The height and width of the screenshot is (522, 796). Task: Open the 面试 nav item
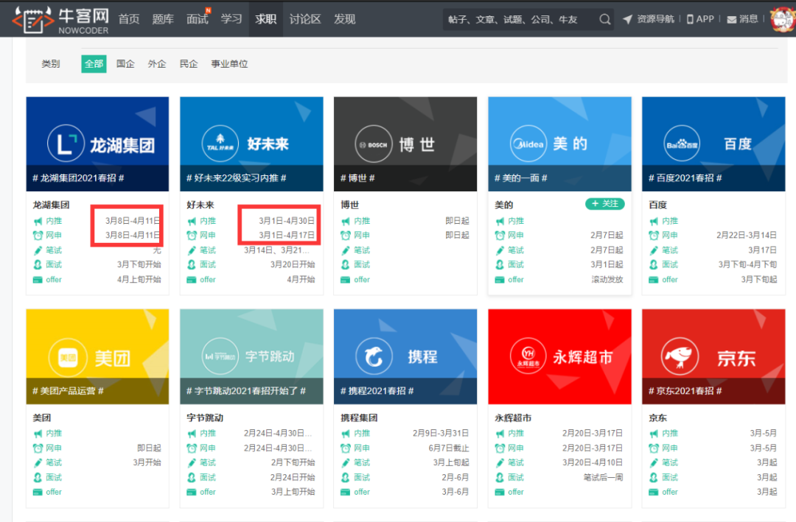[x=198, y=19]
